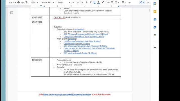Open the text color picker
Image resolution: width=180 pixels, height=101 pixels.
point(98,3)
